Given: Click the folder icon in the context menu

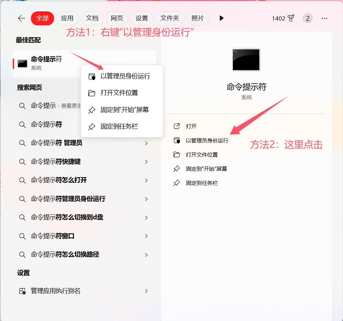Looking at the screenshot, I should pos(92,93).
